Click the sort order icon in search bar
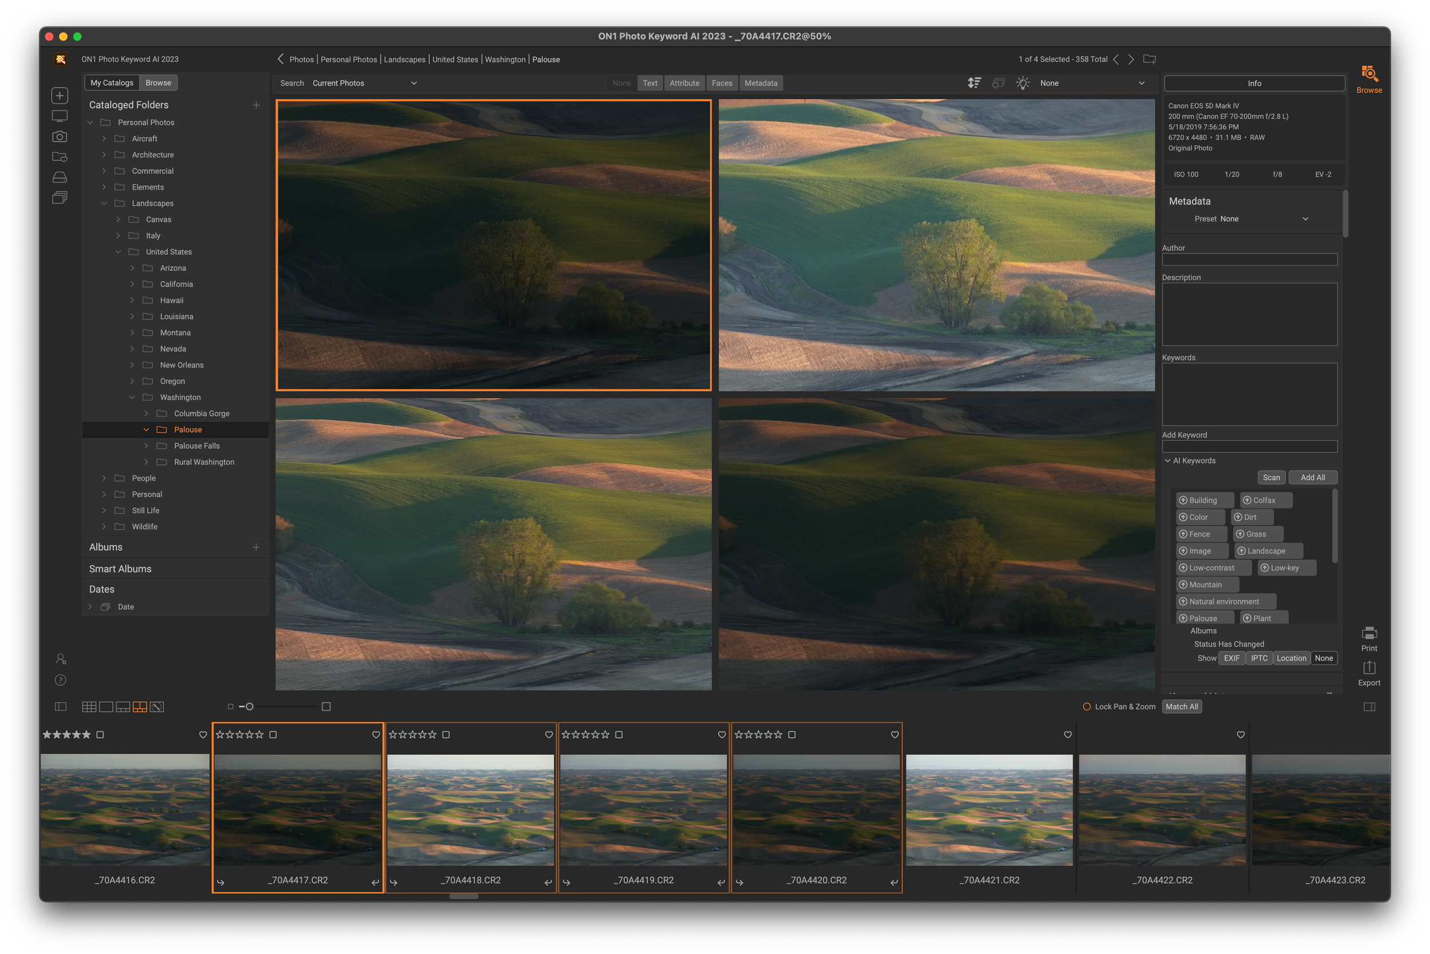Image resolution: width=1430 pixels, height=954 pixels. (974, 83)
